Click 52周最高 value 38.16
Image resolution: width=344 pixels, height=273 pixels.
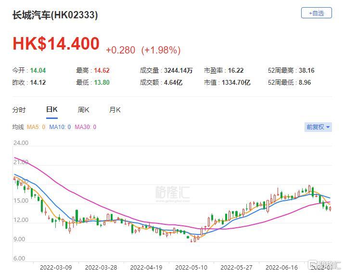306,70
